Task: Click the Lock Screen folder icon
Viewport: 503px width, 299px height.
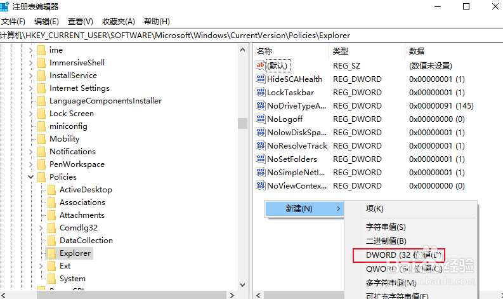Action: coord(41,114)
